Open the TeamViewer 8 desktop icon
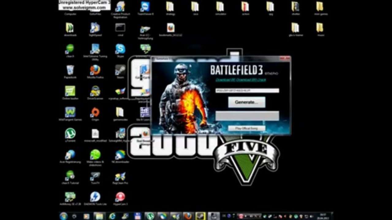 click(145, 8)
